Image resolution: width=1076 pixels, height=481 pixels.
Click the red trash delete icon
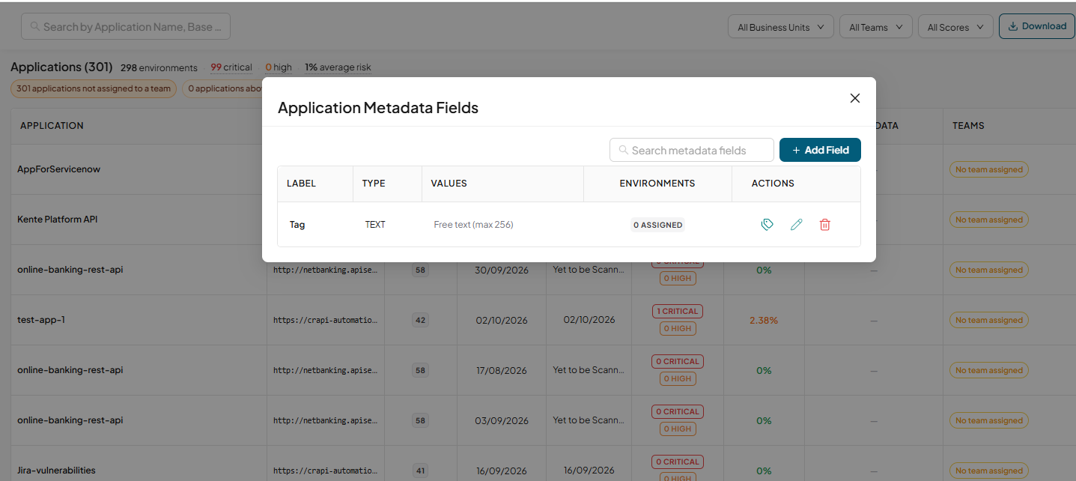click(x=824, y=224)
